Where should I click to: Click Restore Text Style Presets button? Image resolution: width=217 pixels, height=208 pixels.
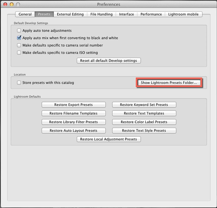[144, 130]
